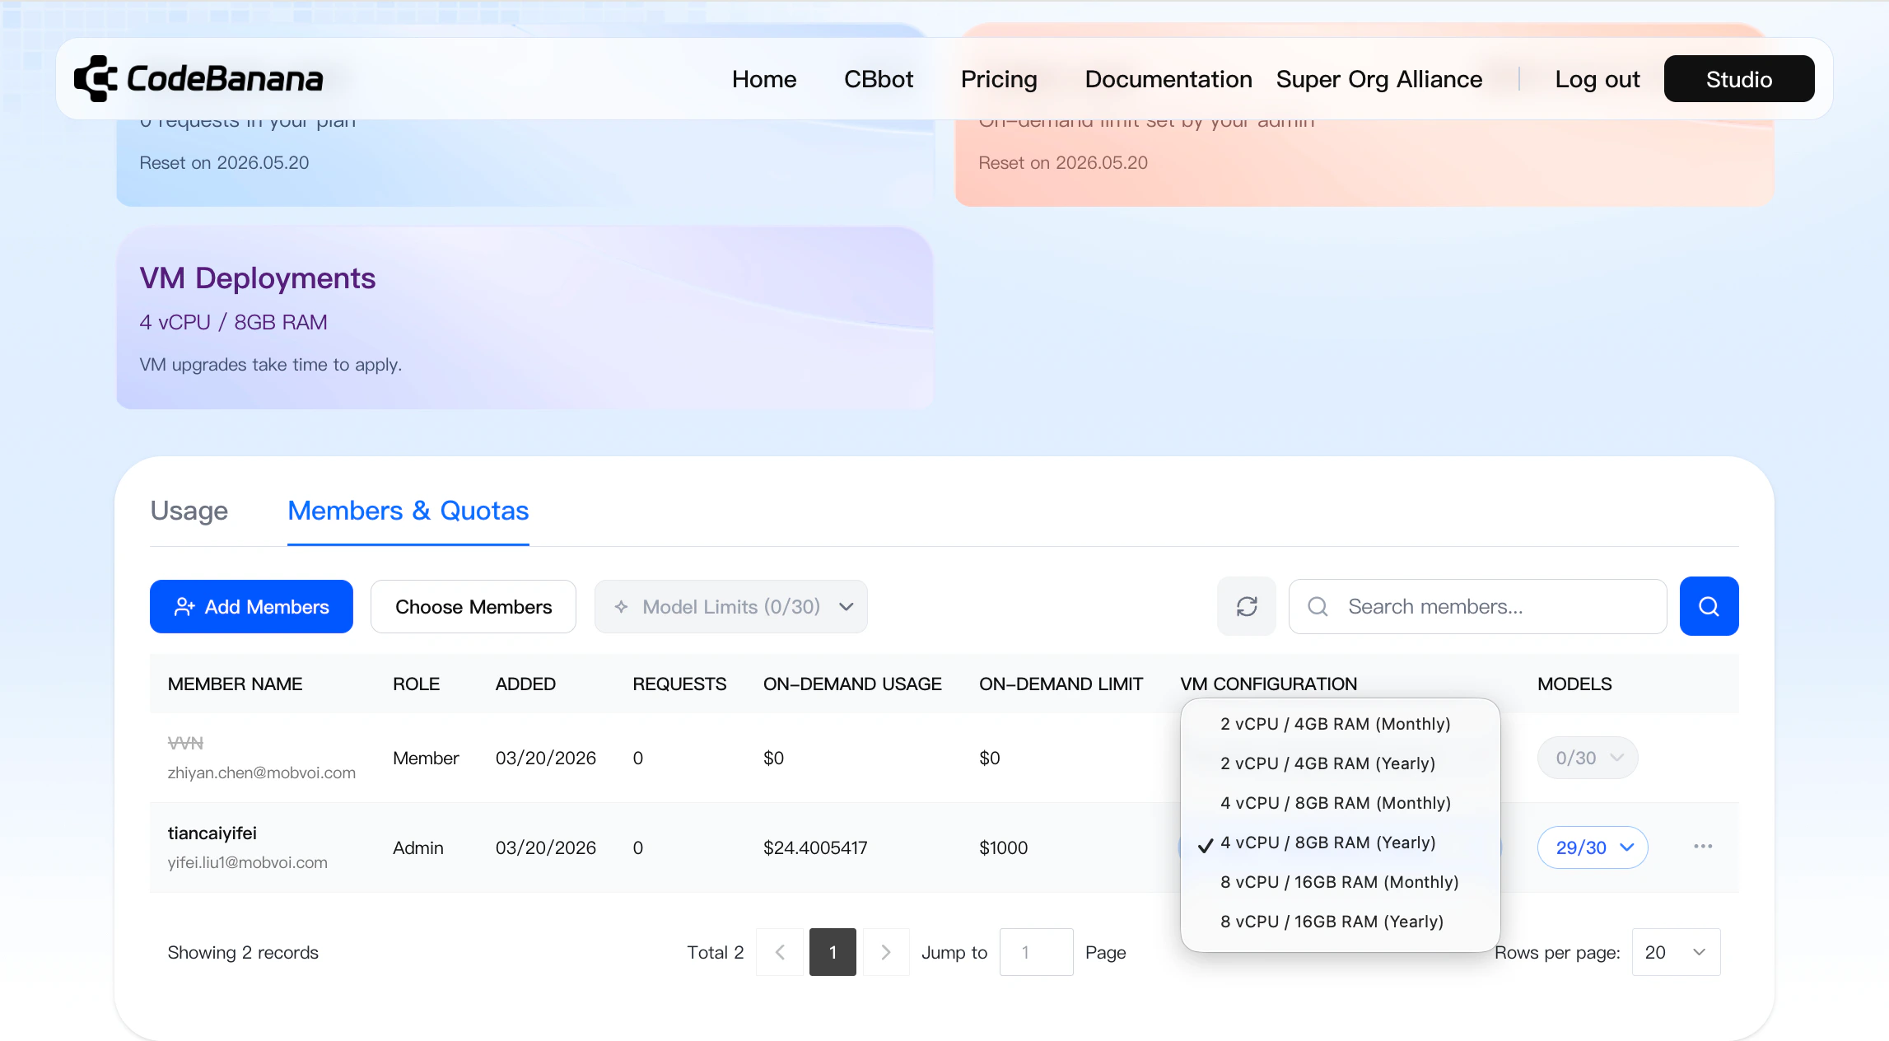Image resolution: width=1889 pixels, height=1041 pixels.
Task: Click the ON-DEMAND USAGE column header
Action: (x=852, y=684)
